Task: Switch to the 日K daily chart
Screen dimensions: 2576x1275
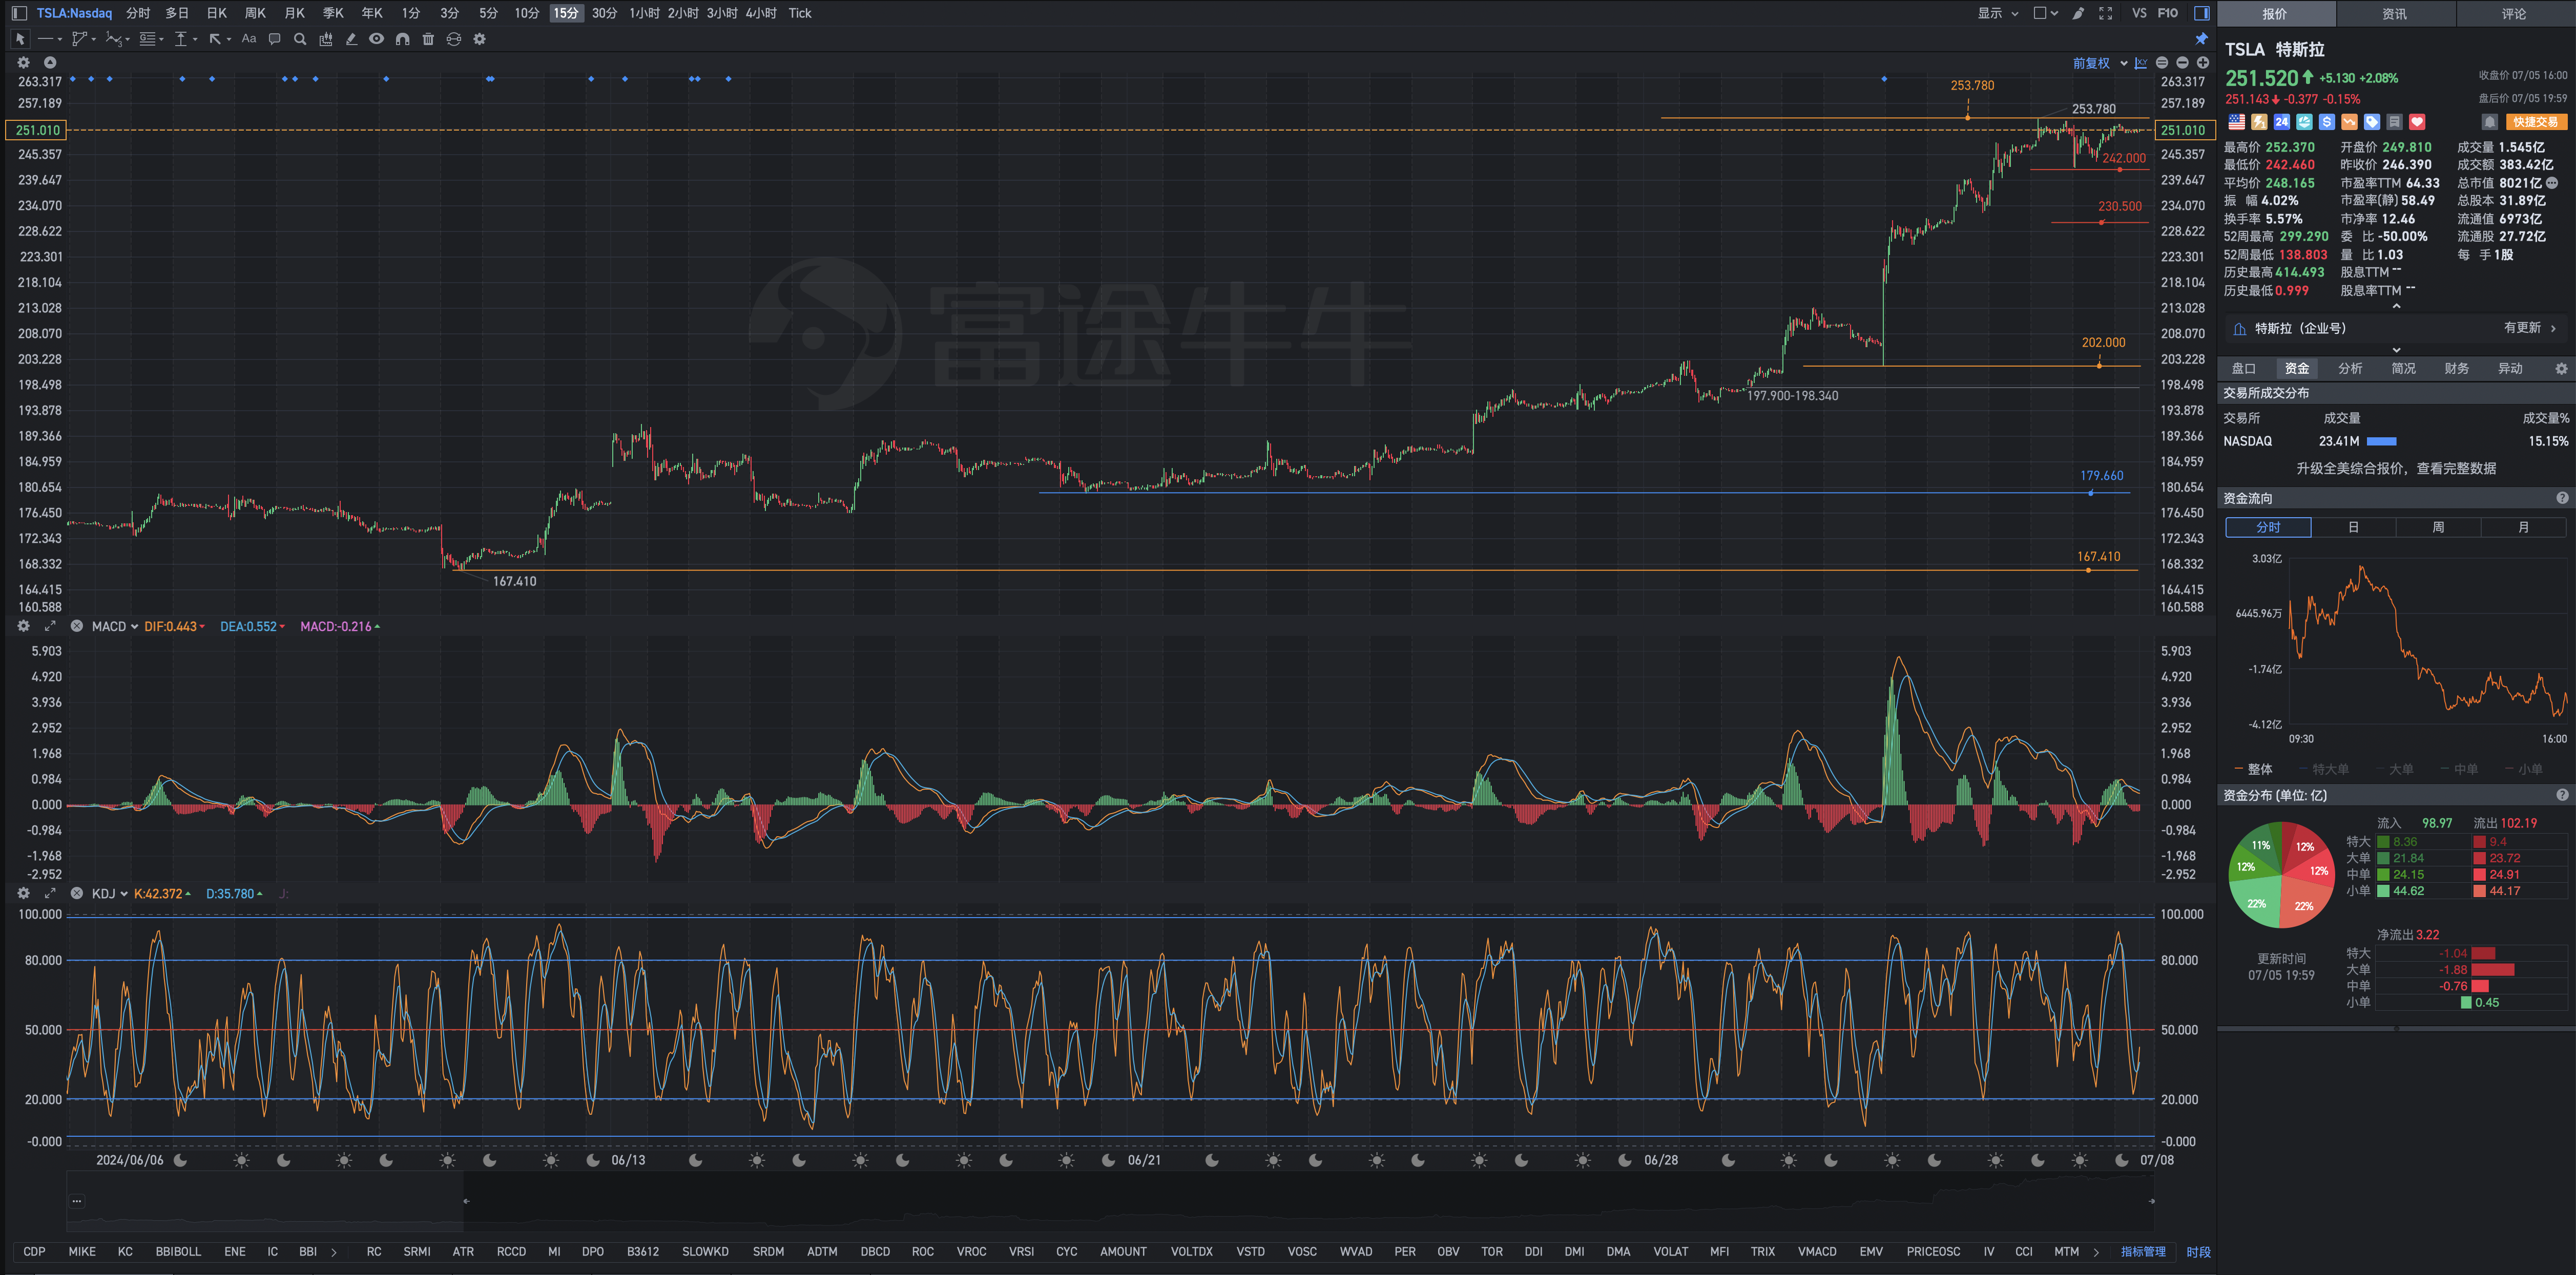Action: [x=217, y=13]
